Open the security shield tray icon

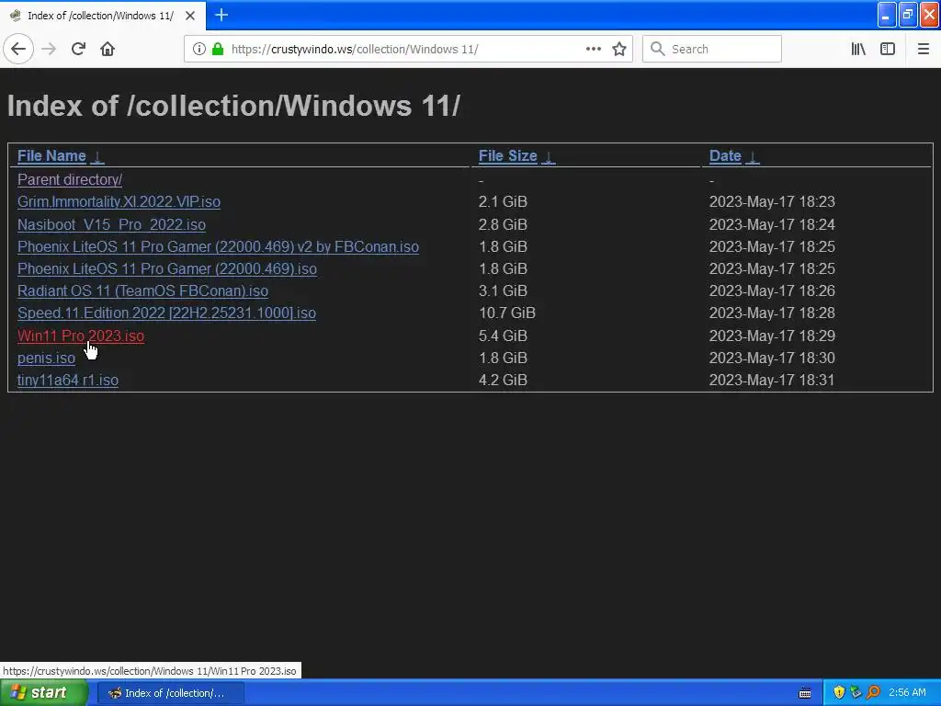pos(839,692)
